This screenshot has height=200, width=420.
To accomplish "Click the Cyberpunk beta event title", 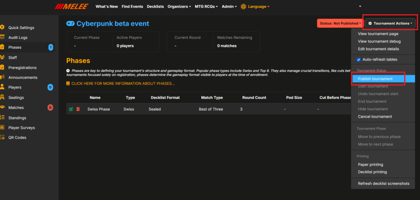I will click(x=113, y=23).
